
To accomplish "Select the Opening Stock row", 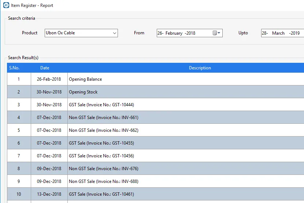I will [x=83, y=92].
